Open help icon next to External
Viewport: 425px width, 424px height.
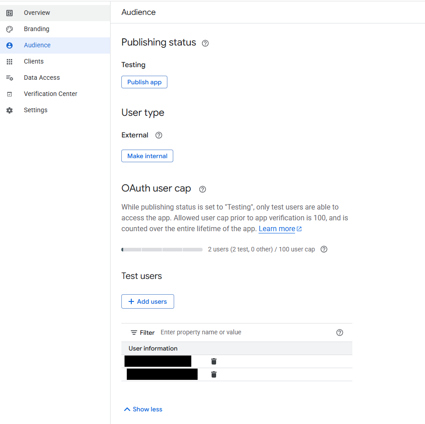pos(159,135)
